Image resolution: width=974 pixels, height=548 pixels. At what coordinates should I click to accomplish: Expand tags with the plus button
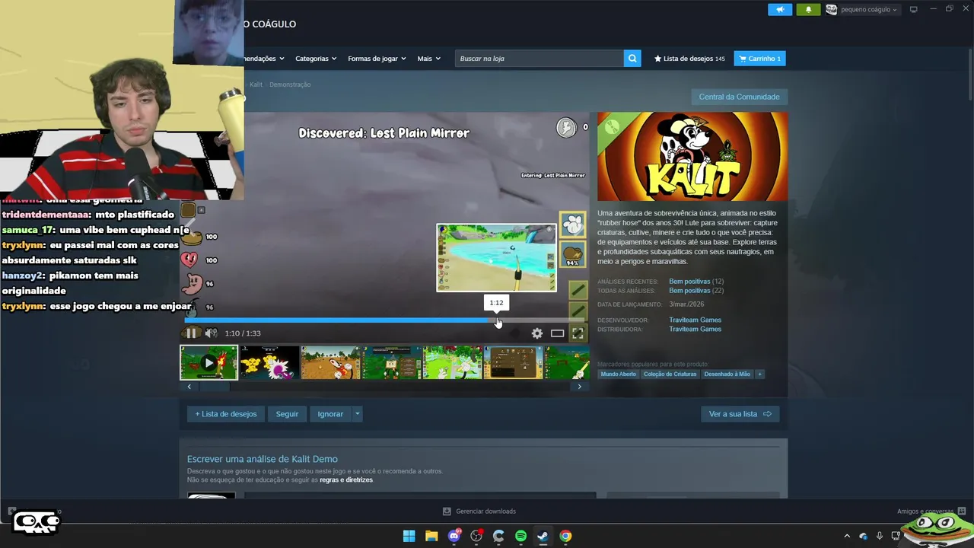pos(759,374)
